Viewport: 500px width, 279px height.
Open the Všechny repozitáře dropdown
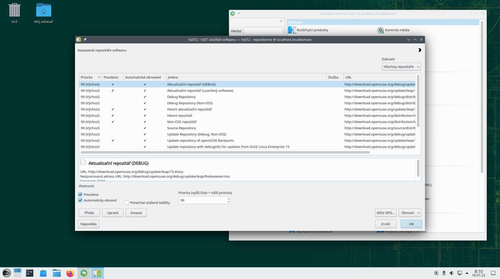402,67
